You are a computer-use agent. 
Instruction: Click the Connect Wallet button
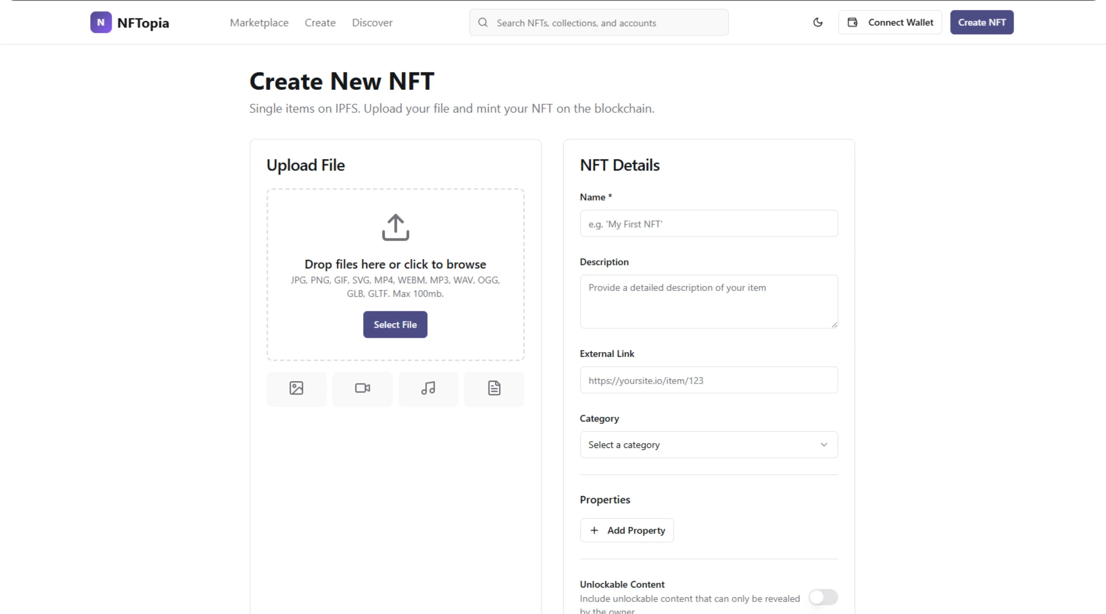point(890,22)
